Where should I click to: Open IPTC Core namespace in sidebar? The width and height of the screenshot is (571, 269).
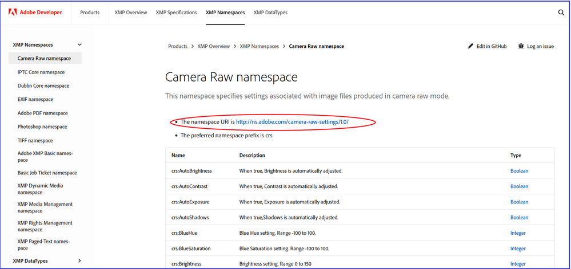(x=41, y=72)
